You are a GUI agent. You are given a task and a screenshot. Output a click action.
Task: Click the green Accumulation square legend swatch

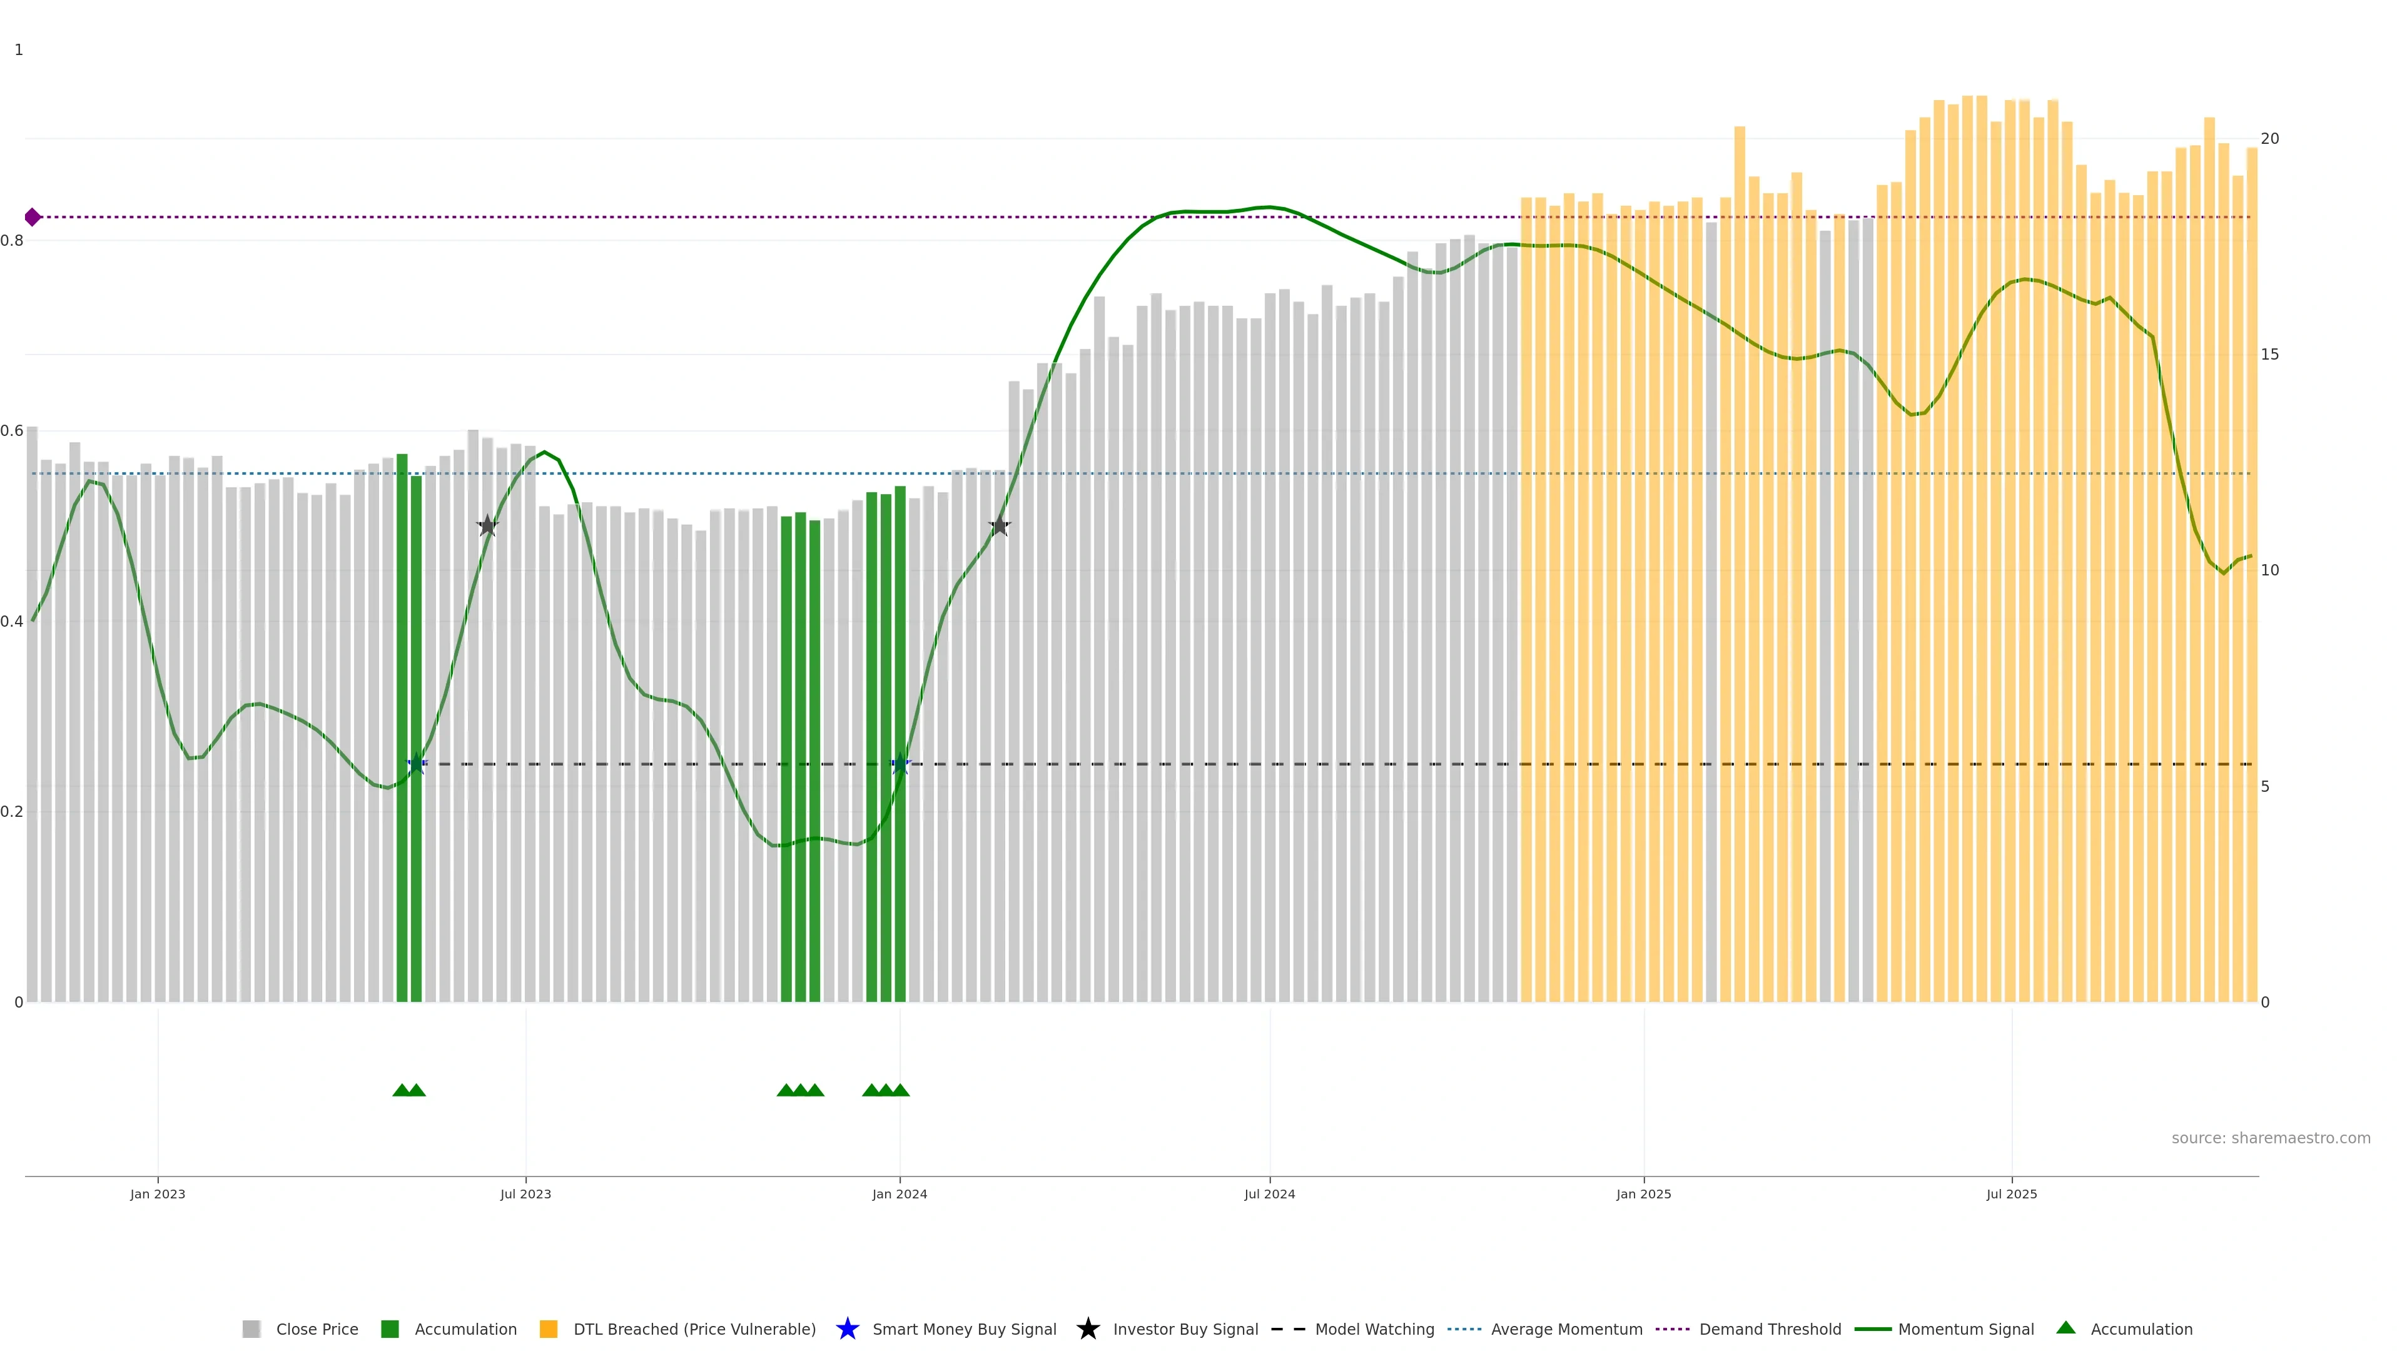390,1330
